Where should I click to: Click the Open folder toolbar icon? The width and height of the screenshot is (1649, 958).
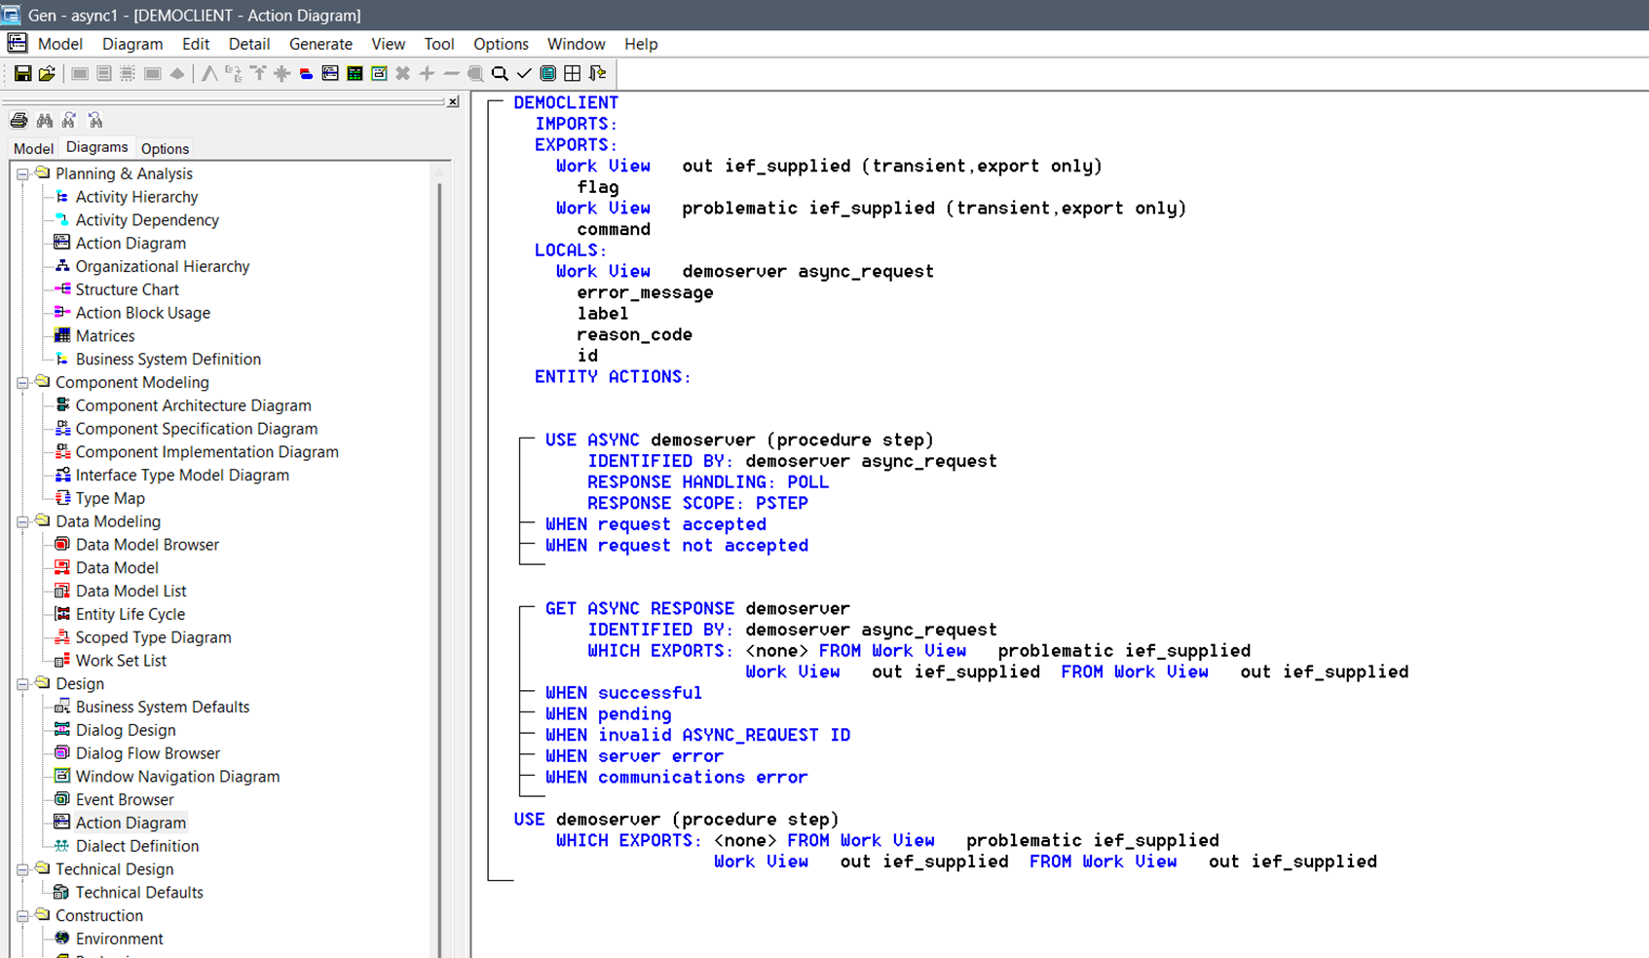point(47,74)
